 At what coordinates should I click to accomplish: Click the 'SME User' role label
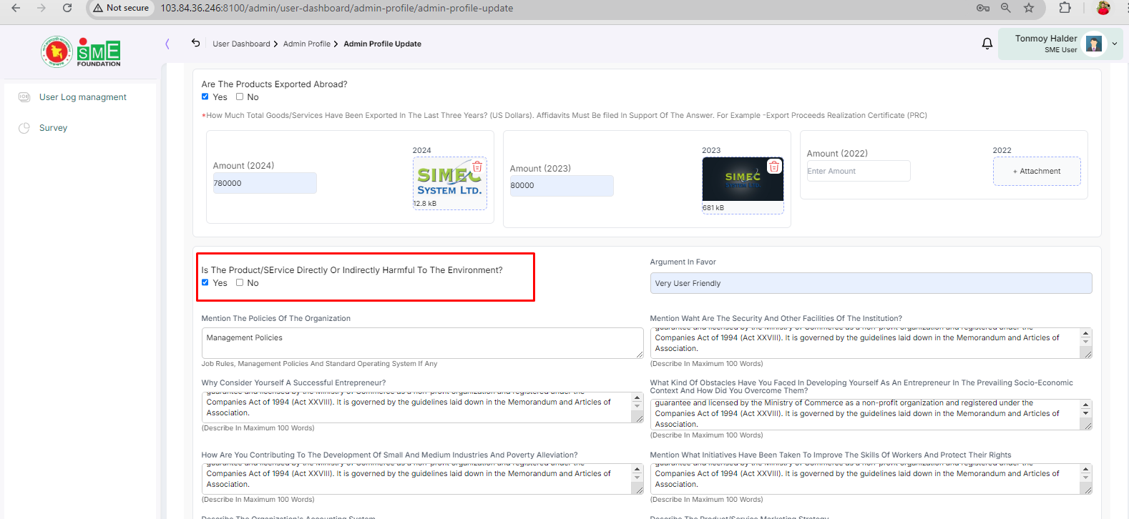pos(1060,50)
